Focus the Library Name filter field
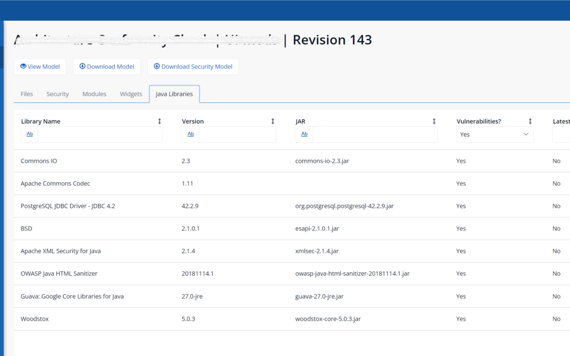The image size is (570, 356). tap(100, 134)
